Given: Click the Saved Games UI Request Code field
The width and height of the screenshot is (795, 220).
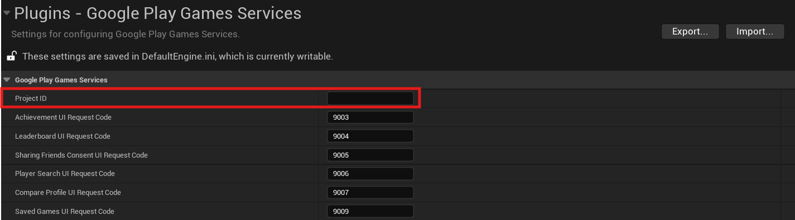Looking at the screenshot, I should point(370,212).
